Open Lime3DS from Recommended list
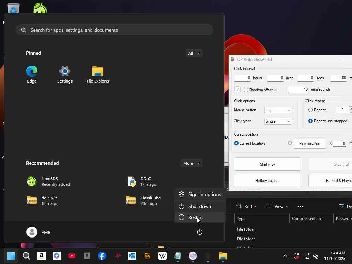 48,181
